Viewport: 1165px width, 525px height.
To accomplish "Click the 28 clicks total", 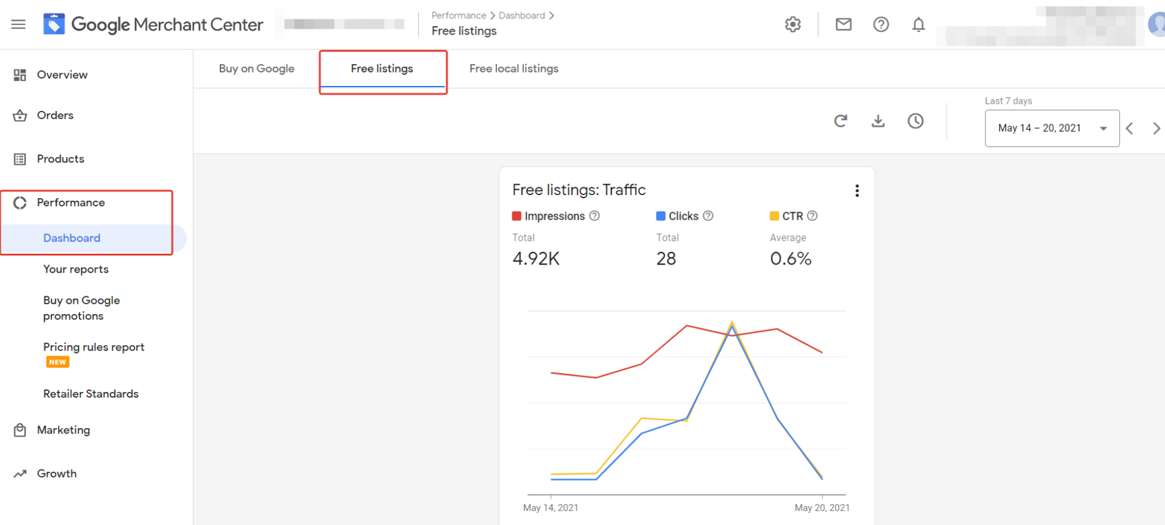I will pos(666,259).
